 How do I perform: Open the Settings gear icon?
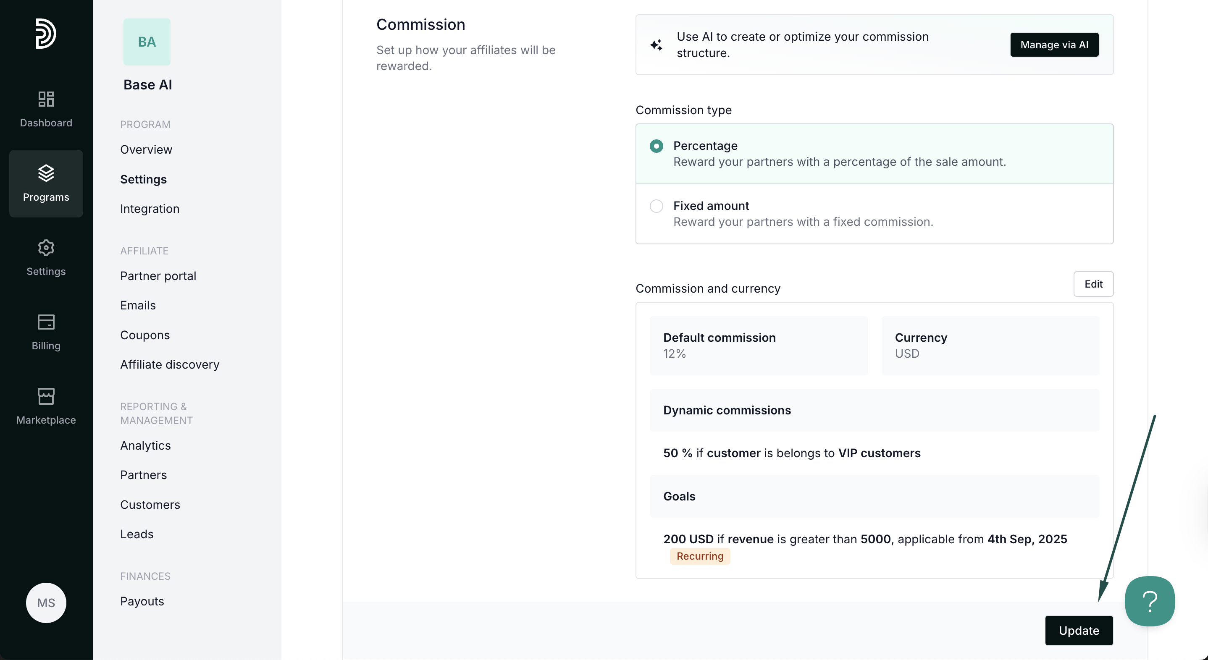tap(46, 248)
